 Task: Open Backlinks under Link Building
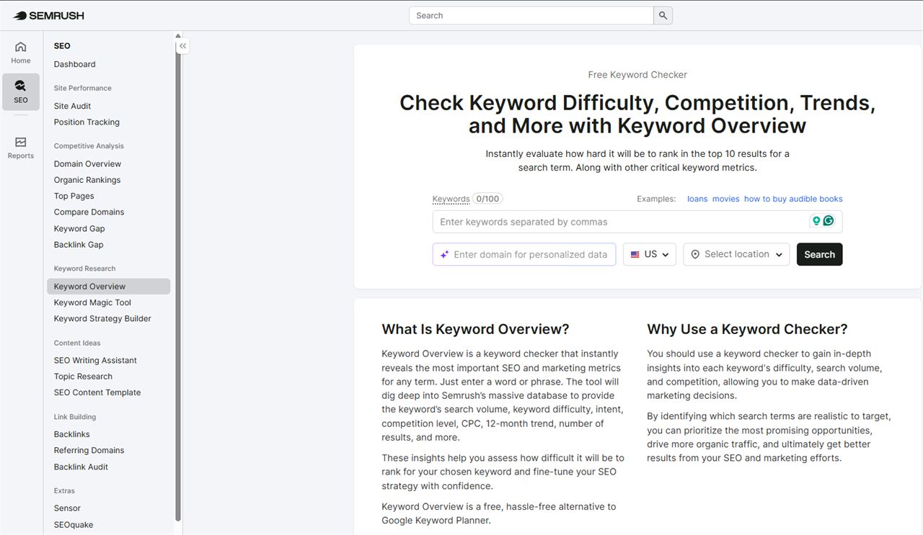pos(71,434)
